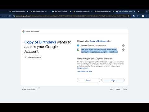Click the Allow button
The width and height of the screenshot is (149, 112).
pyautogui.click(x=113, y=80)
